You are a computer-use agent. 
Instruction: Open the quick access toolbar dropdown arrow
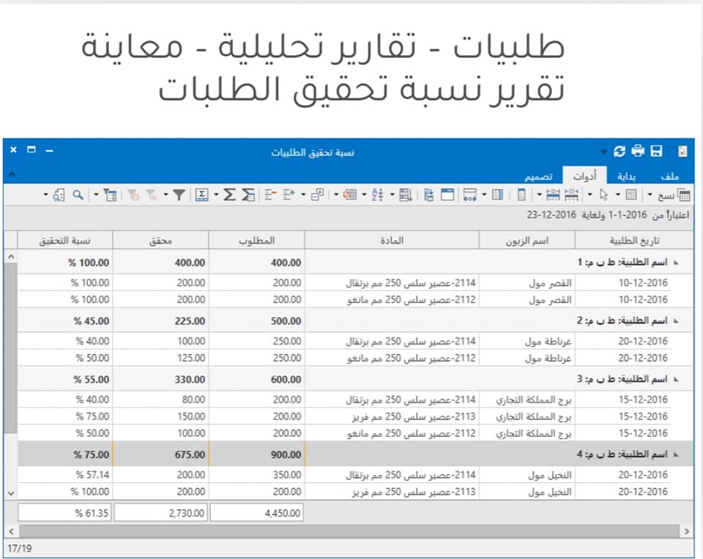click(603, 151)
